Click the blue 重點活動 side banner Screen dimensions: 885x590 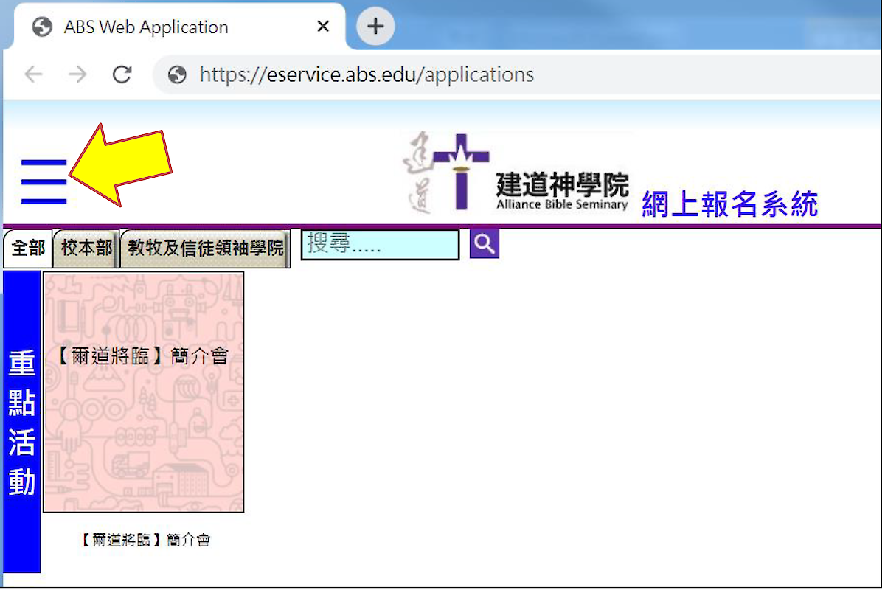pos(22,422)
